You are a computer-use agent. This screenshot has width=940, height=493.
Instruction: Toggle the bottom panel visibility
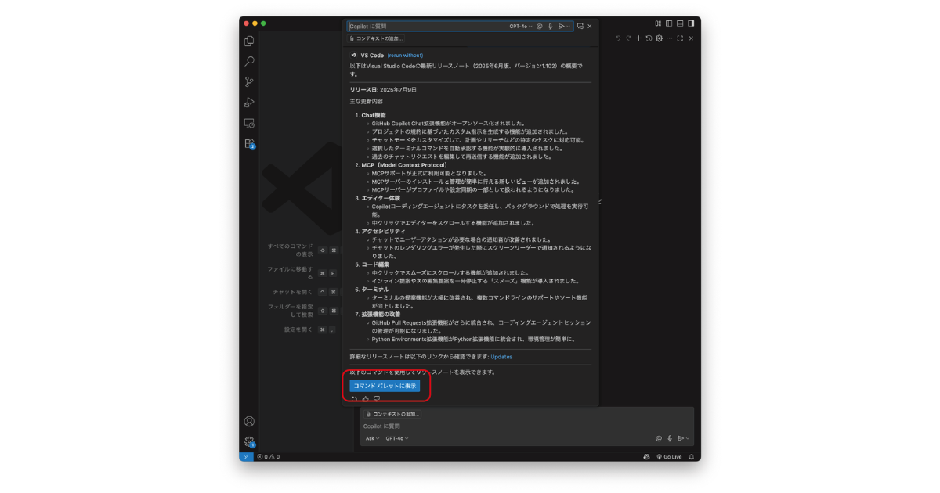tap(680, 23)
